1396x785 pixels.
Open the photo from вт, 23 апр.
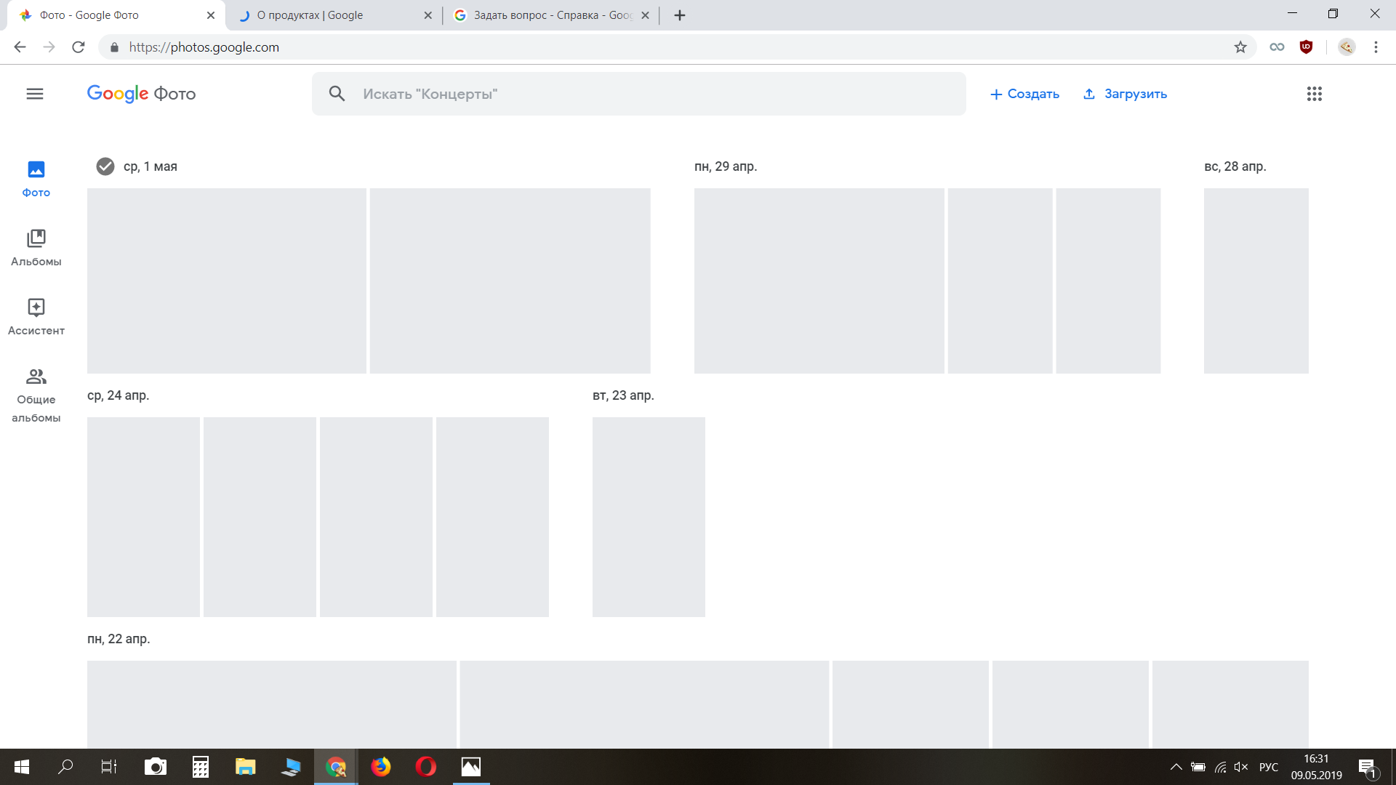coord(649,517)
